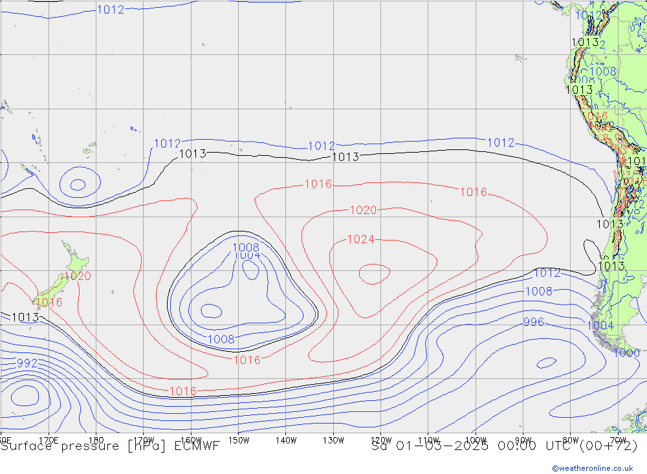Select the 1013 label southwest of New Zealand
This screenshot has height=474, width=647.
point(25,318)
